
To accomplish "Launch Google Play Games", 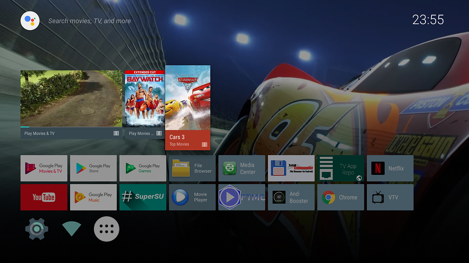I will (142, 168).
